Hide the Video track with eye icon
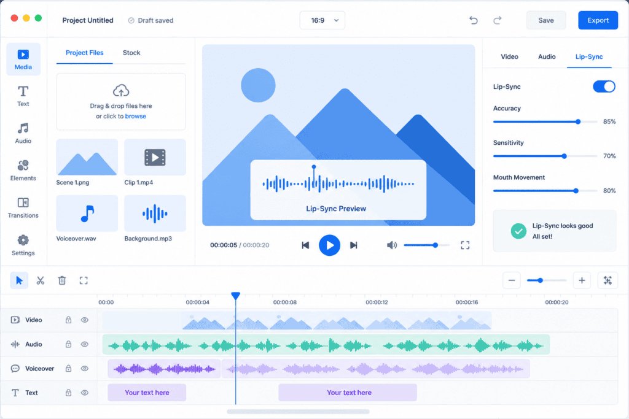Viewport: 629px width, 419px height. click(85, 320)
